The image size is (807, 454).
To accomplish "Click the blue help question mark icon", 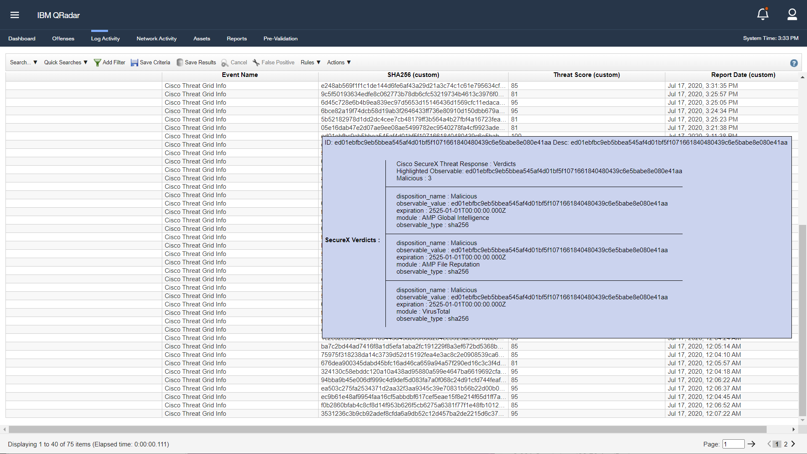I will [x=794, y=63].
